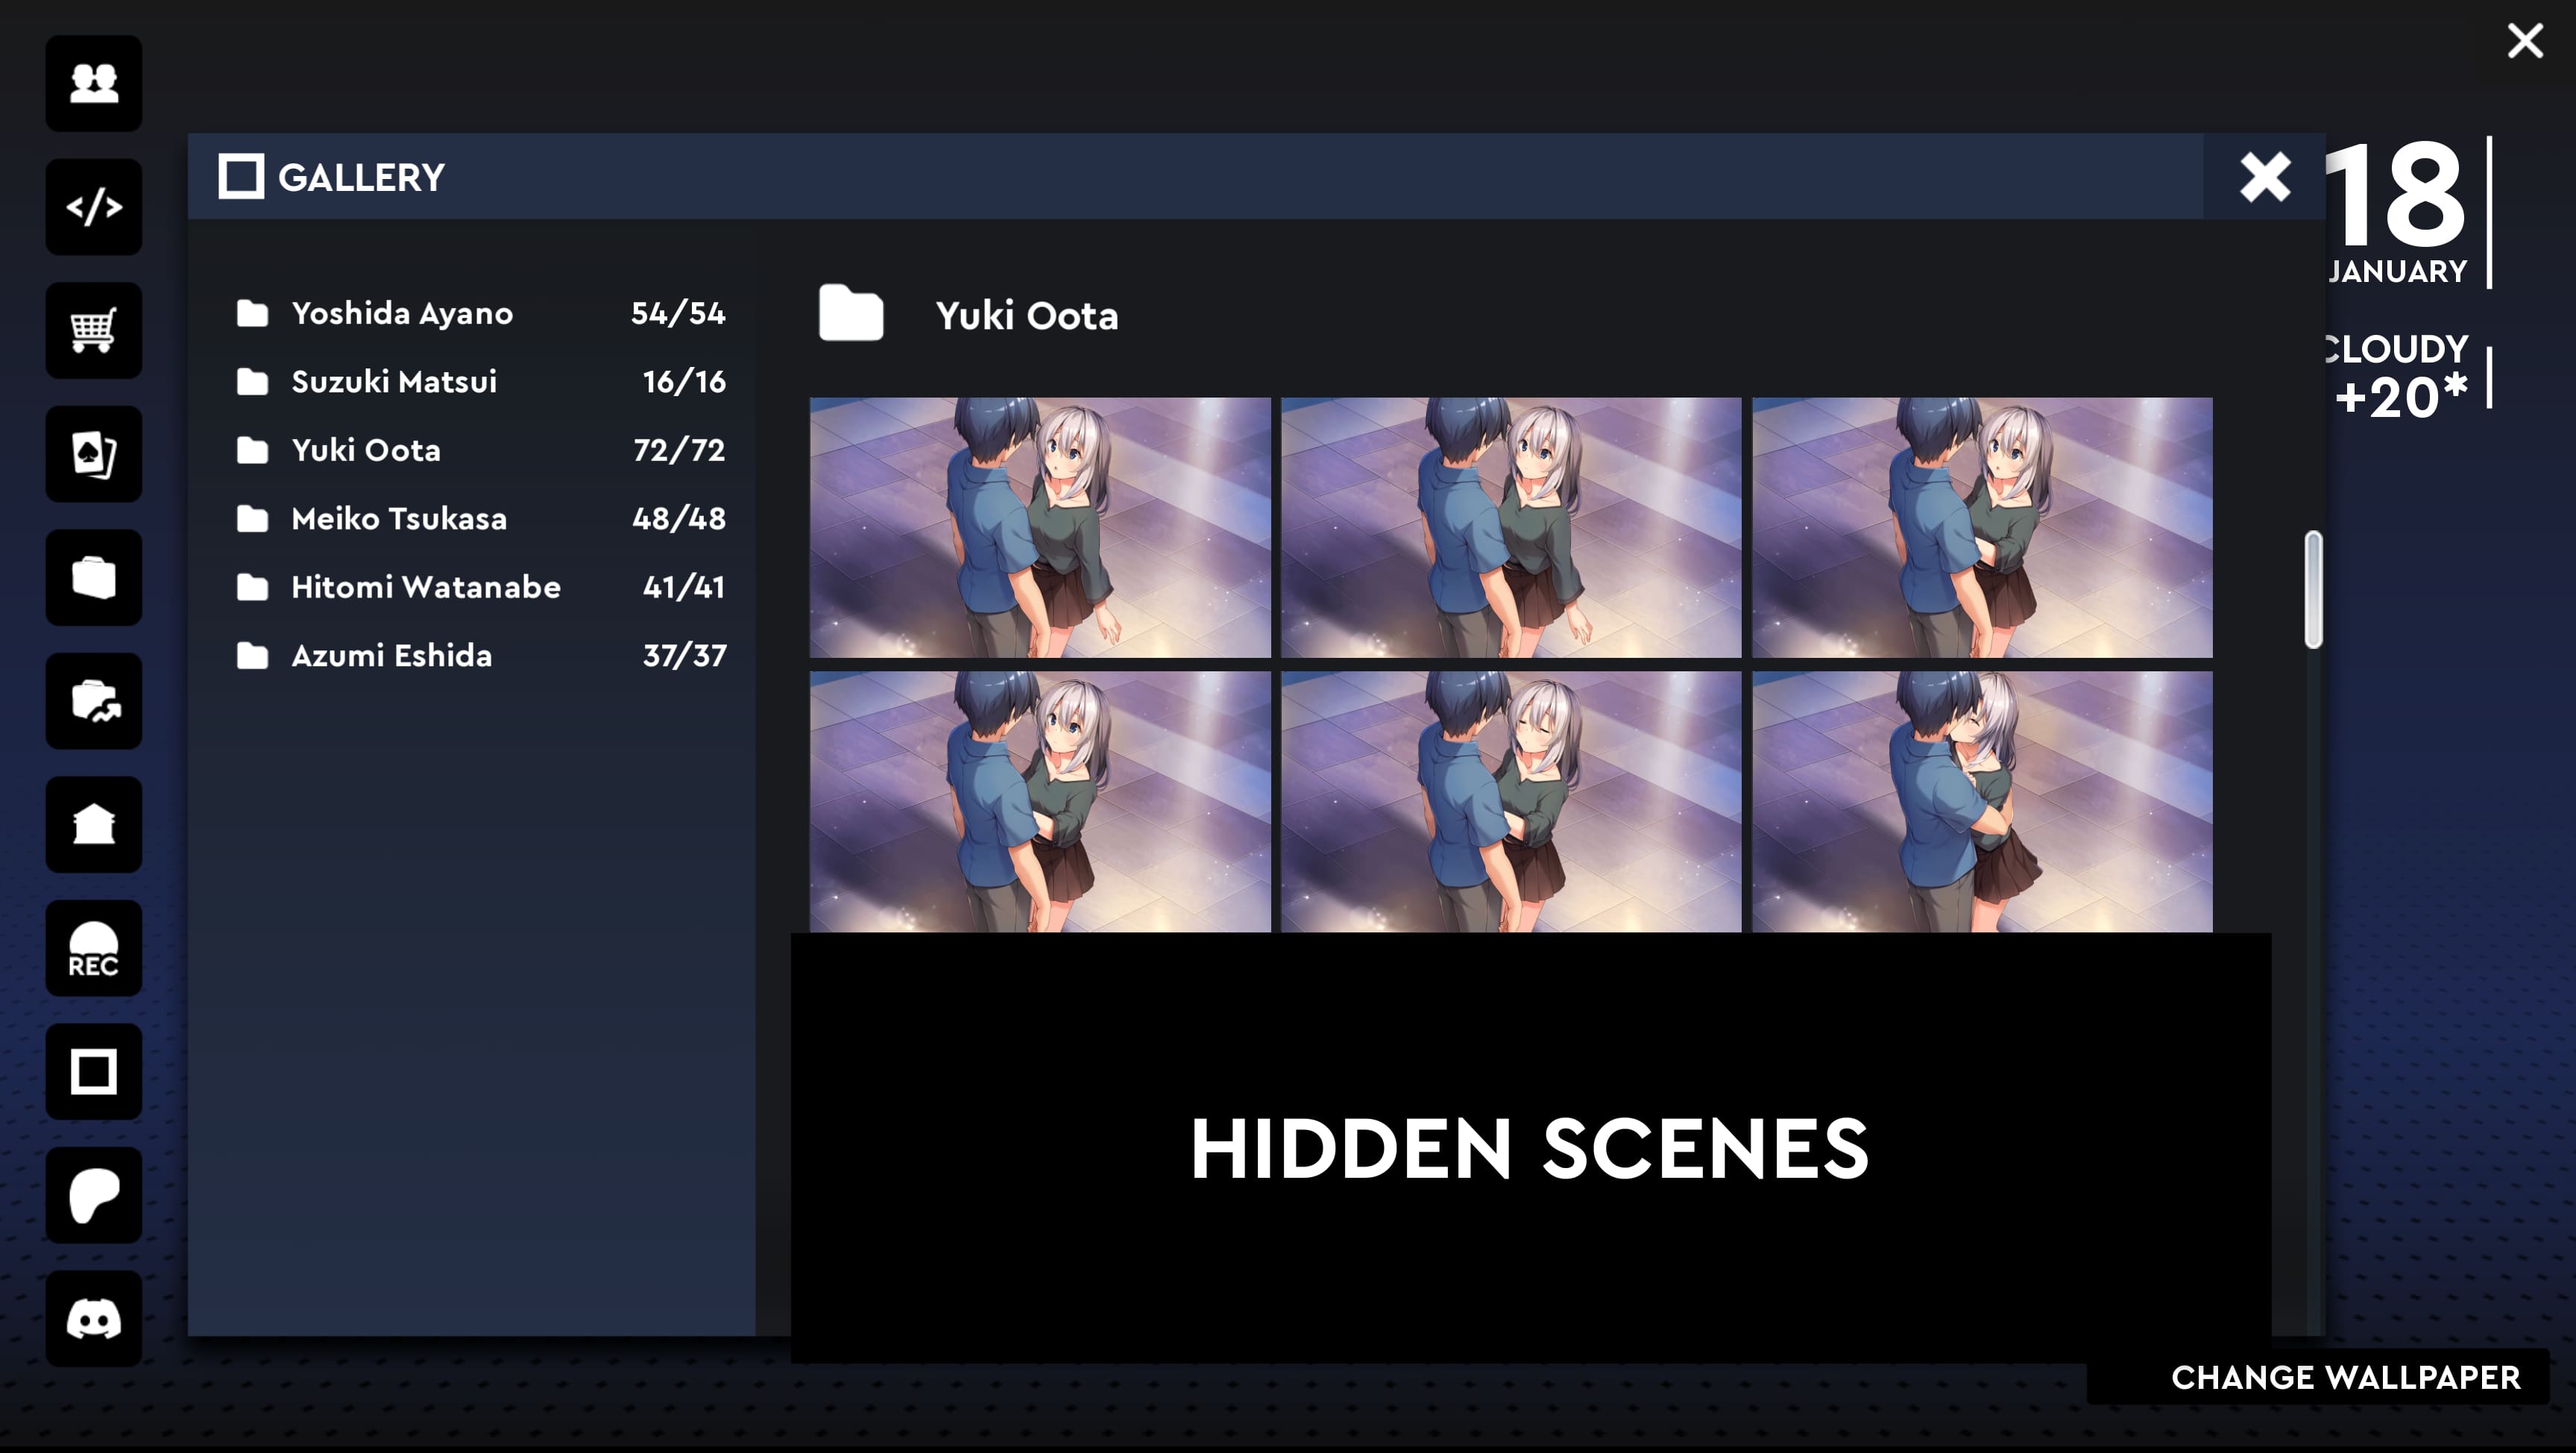This screenshot has width=2576, height=1453.
Task: Open the folder with chart icon
Action: (x=94, y=701)
